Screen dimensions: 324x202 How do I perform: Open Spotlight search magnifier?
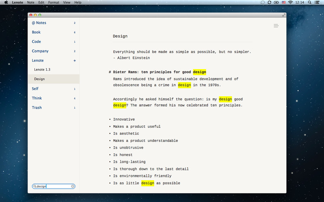coord(309,2)
